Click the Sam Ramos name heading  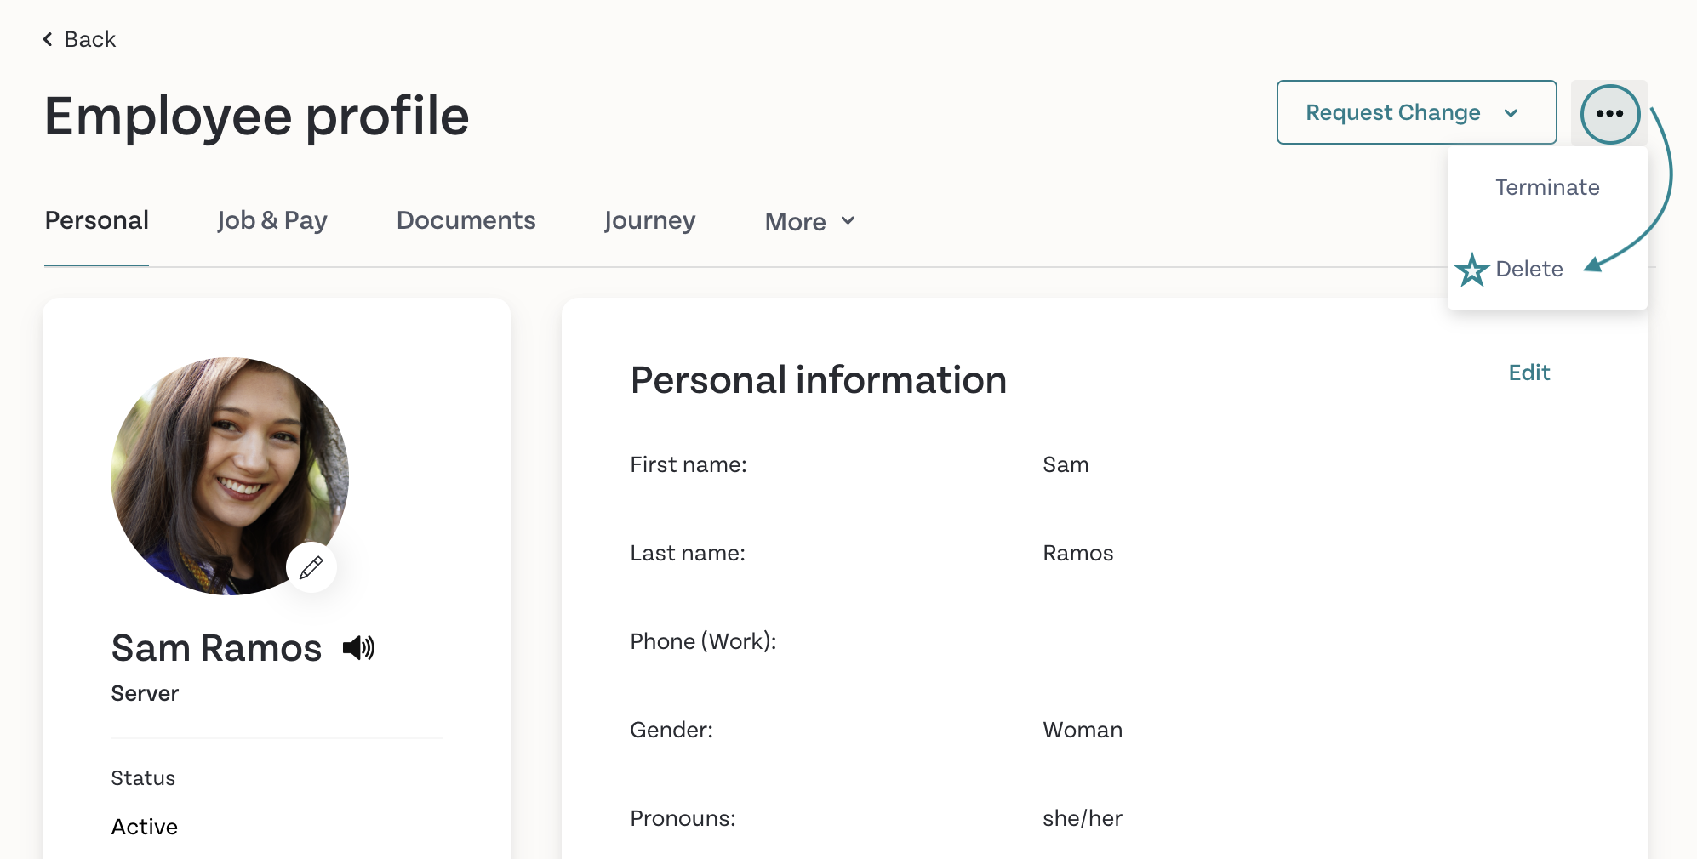click(216, 648)
